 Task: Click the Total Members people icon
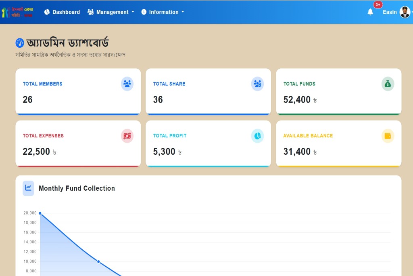pyautogui.click(x=127, y=84)
